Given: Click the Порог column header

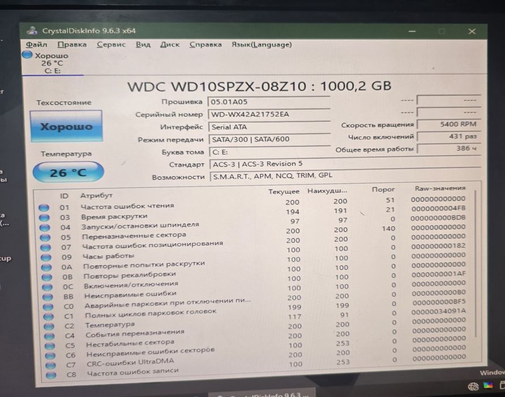Looking at the screenshot, I should coord(383,189).
